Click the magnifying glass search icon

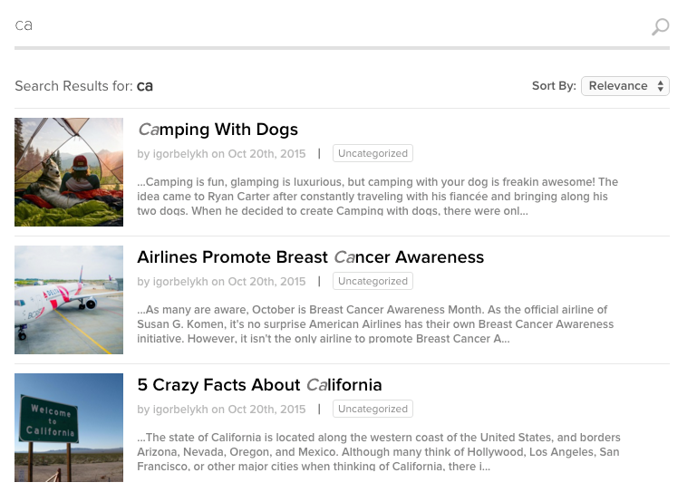661,26
